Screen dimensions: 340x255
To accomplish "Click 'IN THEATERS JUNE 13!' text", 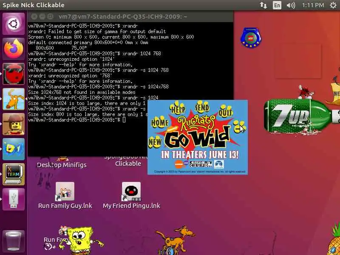I will tap(200, 155).
